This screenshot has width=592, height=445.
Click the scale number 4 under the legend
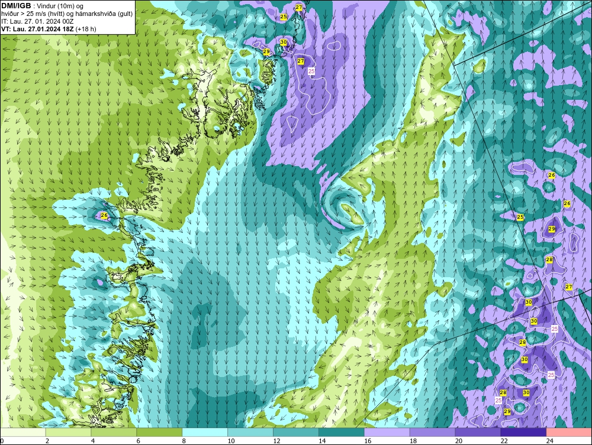point(93,441)
